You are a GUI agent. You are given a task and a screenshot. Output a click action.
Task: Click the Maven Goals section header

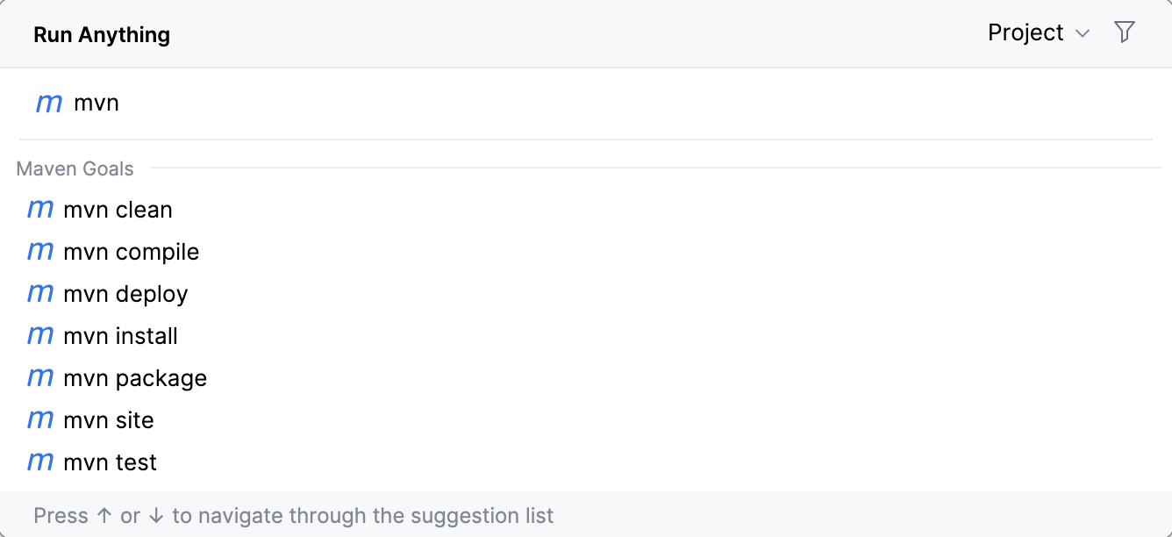75,168
